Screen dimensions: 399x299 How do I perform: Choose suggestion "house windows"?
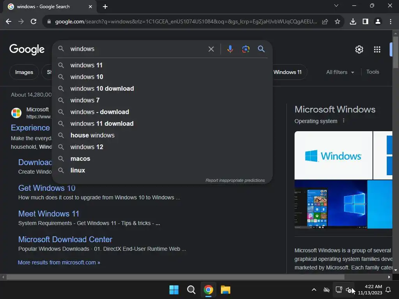click(162, 135)
